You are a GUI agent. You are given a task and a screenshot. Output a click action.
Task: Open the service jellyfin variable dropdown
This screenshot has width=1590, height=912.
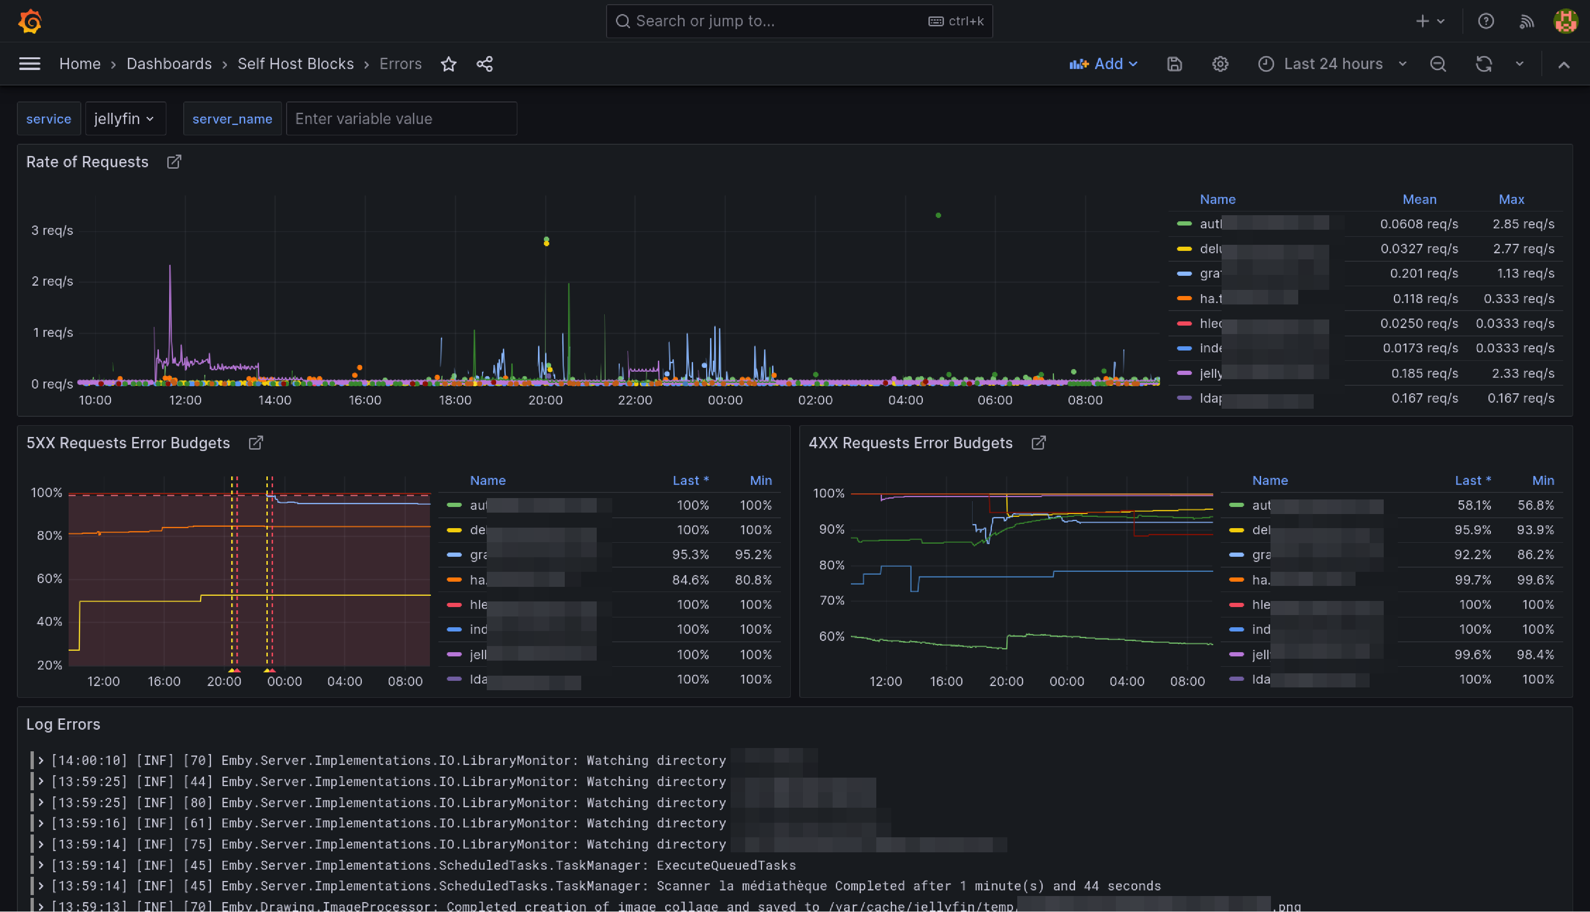click(x=125, y=118)
